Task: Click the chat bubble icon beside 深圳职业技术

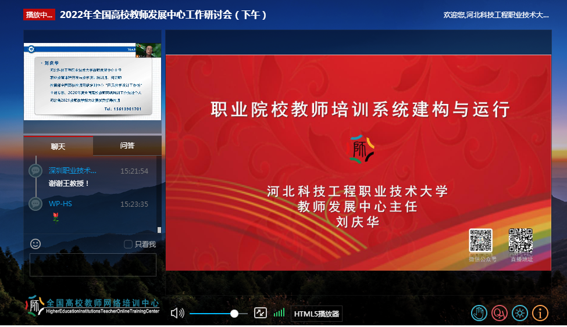Action: 35,171
